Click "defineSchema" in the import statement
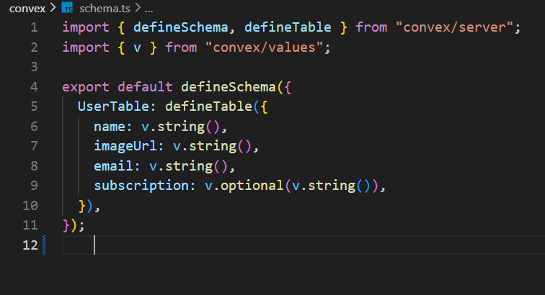This screenshot has width=545, height=295. 181,27
